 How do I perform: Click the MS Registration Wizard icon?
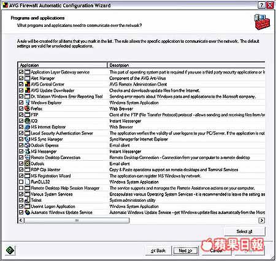coord(27,175)
